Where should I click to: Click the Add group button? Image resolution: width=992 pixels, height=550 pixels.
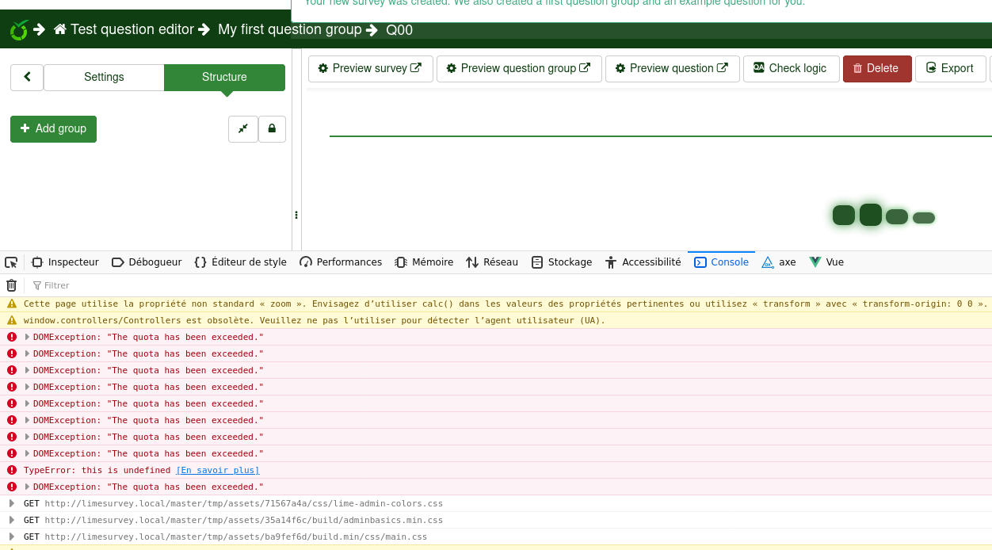point(53,129)
